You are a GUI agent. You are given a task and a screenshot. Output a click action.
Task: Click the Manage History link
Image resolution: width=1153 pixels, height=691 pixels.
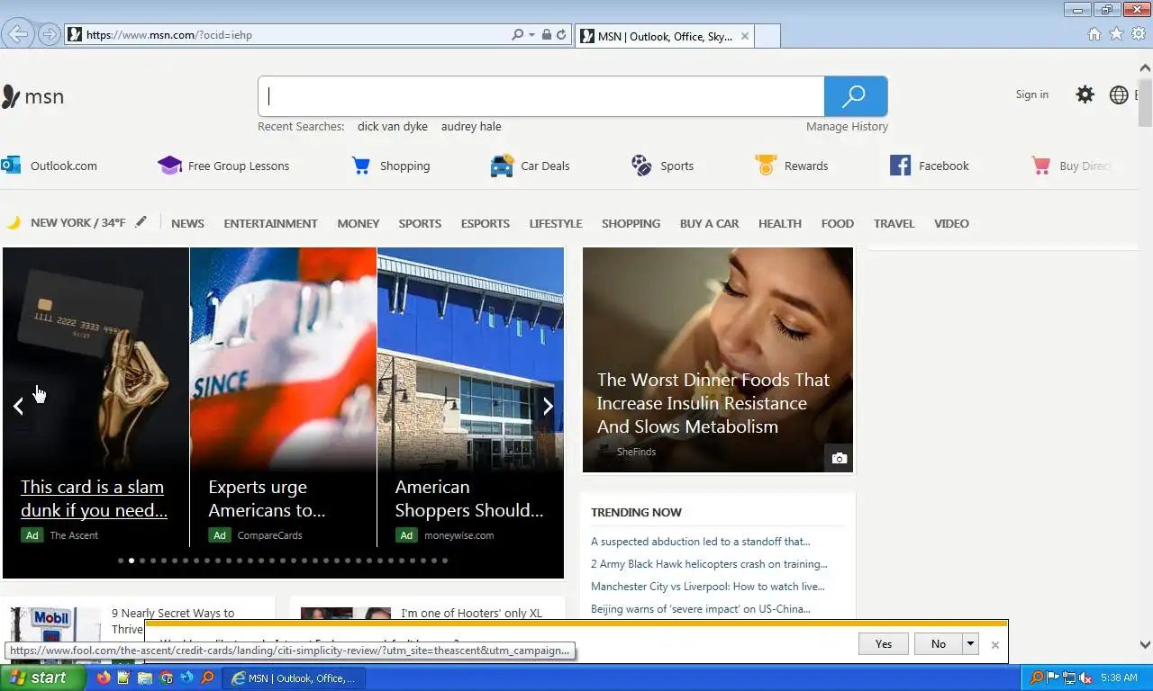[x=847, y=127]
